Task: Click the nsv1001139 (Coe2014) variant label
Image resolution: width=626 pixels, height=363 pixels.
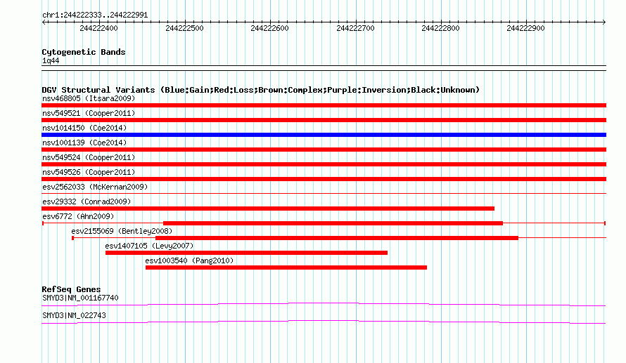Action: click(84, 143)
